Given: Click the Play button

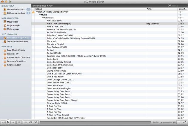Looking at the screenshot, I should click(8, 122).
